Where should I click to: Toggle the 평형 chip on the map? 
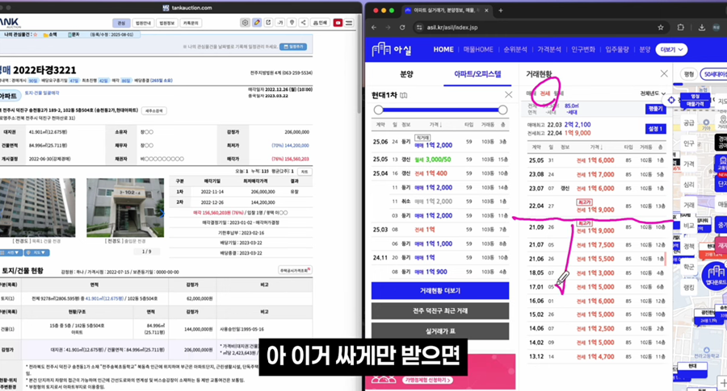689,74
